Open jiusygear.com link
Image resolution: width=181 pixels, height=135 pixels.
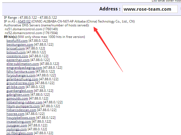pyautogui.click(x=17, y=125)
